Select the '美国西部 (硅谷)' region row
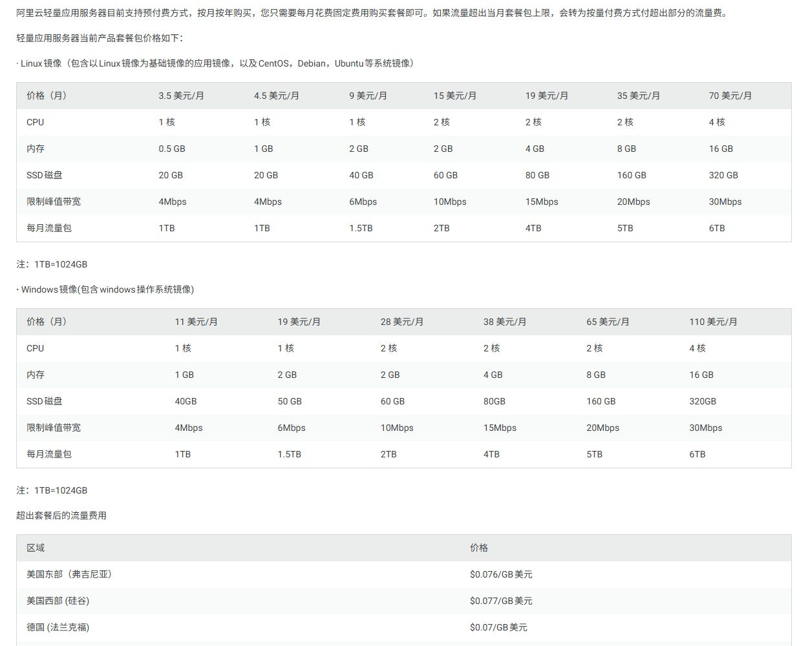Screen dimensions: 808x646 403,601
